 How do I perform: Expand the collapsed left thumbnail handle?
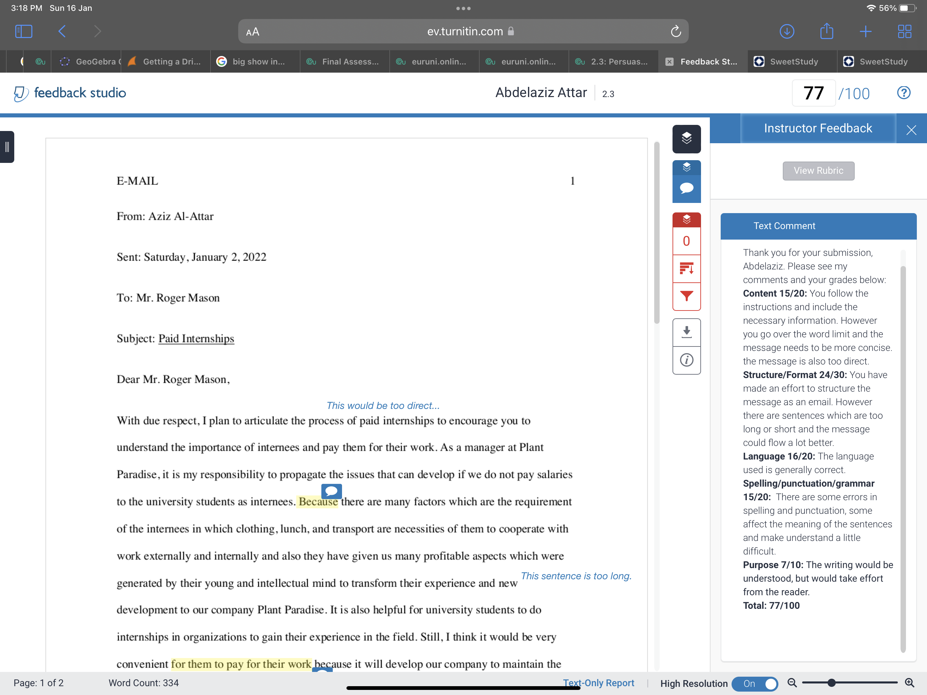tap(7, 147)
